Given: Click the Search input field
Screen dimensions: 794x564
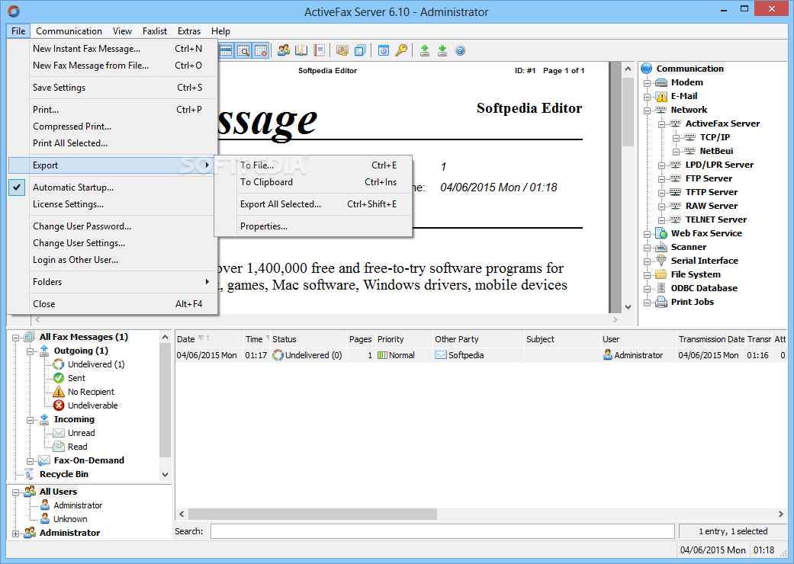Looking at the screenshot, I should (442, 531).
